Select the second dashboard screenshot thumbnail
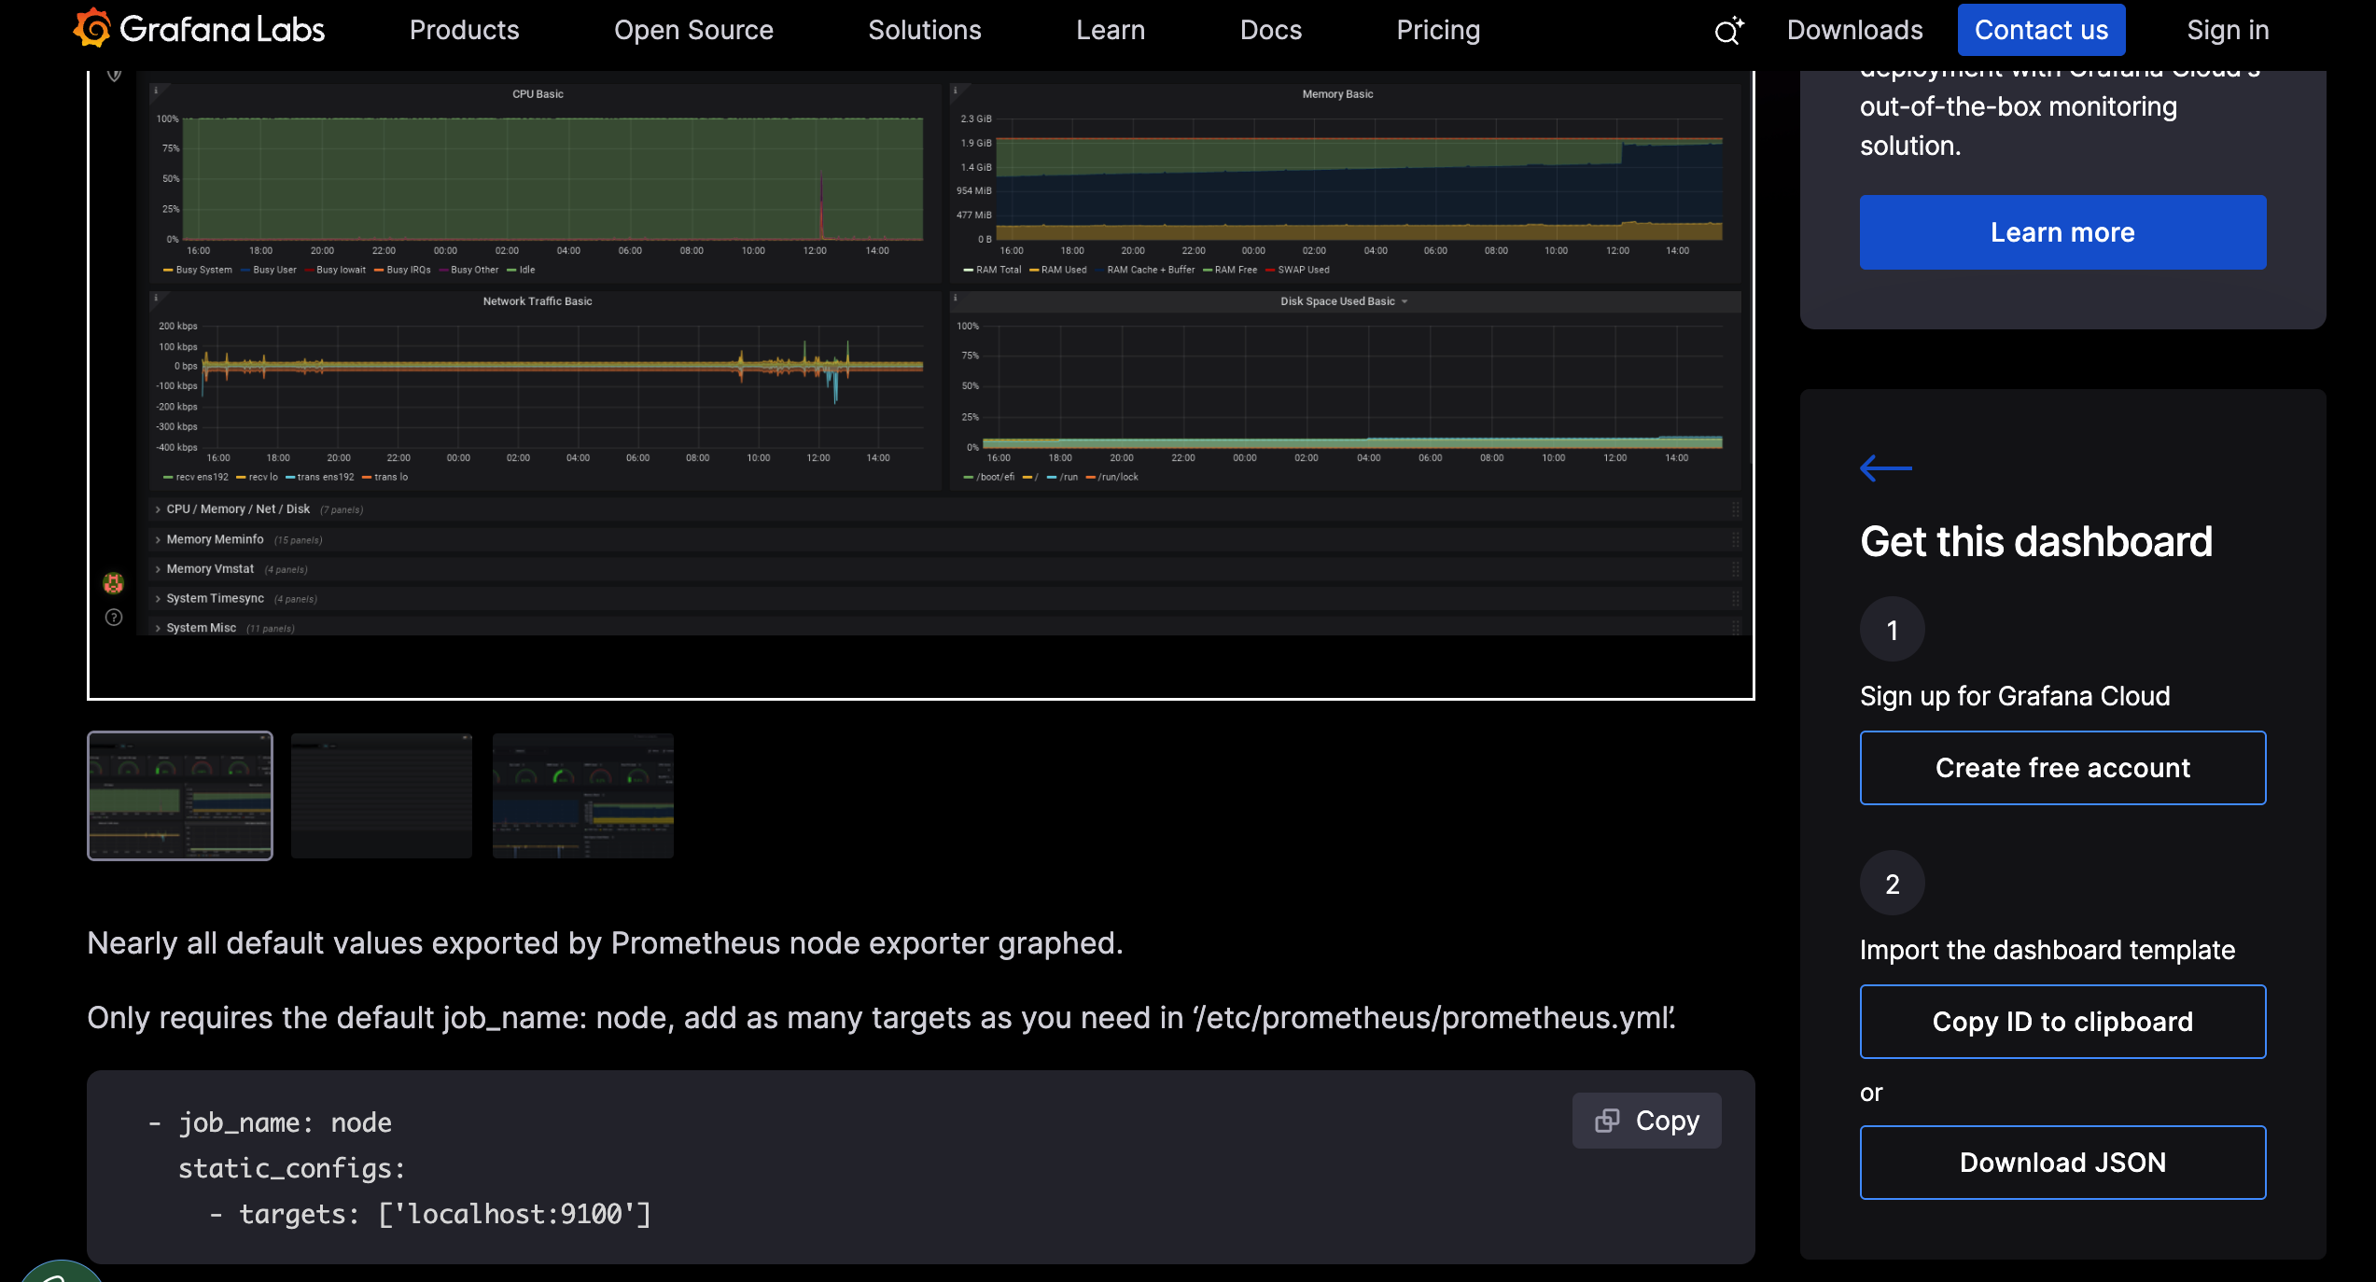The image size is (2376, 1282). point(381,796)
